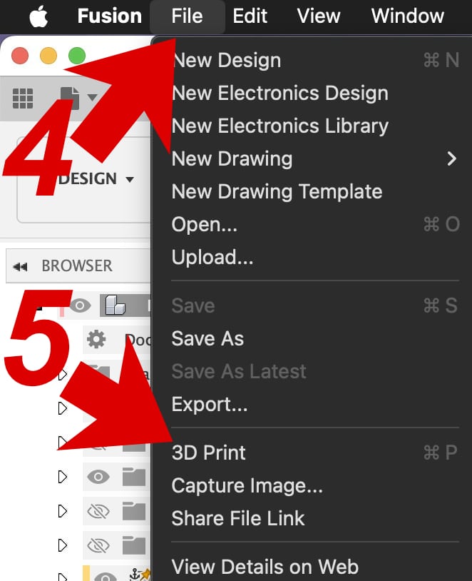
Task: Select Export... in the File menu
Action: click(x=210, y=404)
